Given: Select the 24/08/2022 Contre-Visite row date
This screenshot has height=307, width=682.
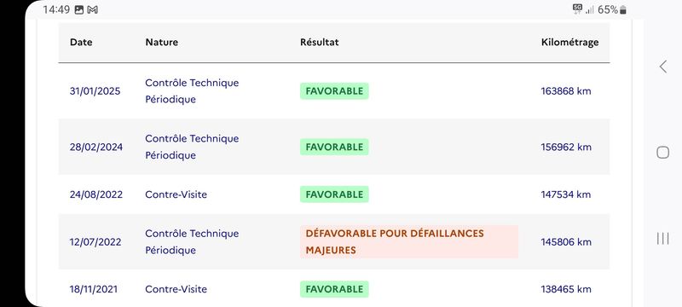Looking at the screenshot, I should point(96,194).
